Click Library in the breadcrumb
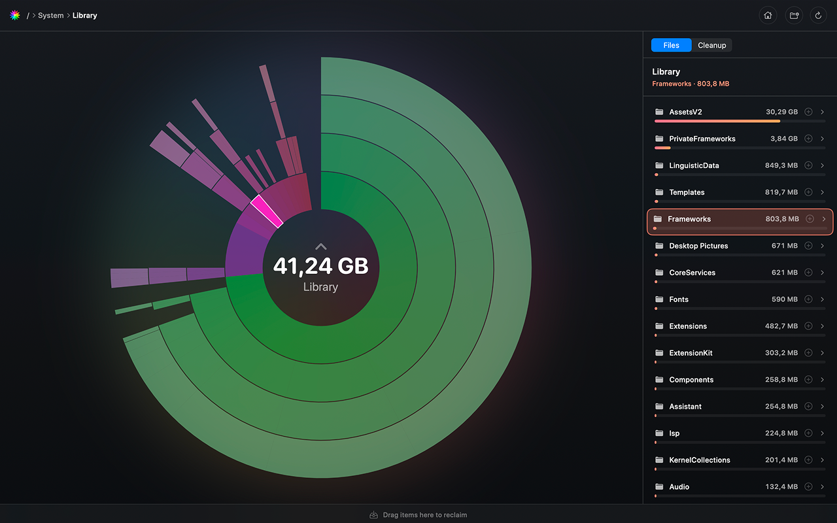The image size is (837, 523). [x=85, y=16]
